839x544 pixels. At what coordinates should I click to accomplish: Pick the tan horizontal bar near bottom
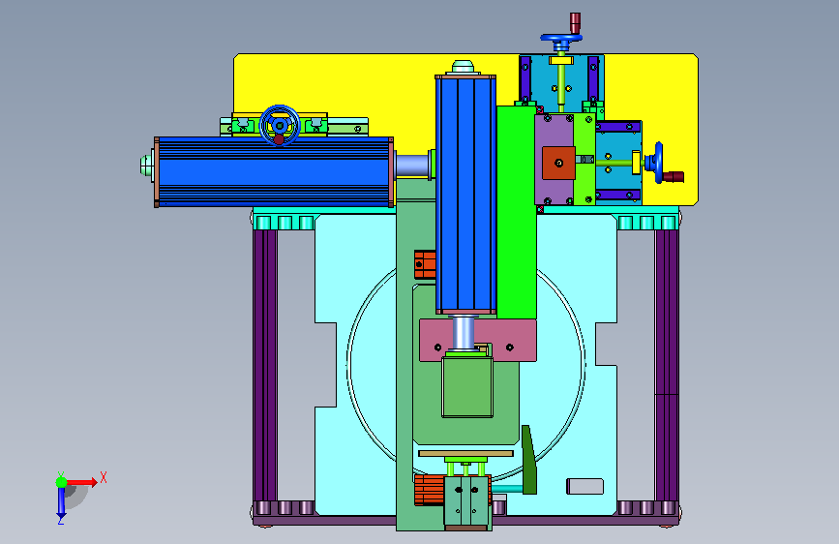tap(465, 454)
